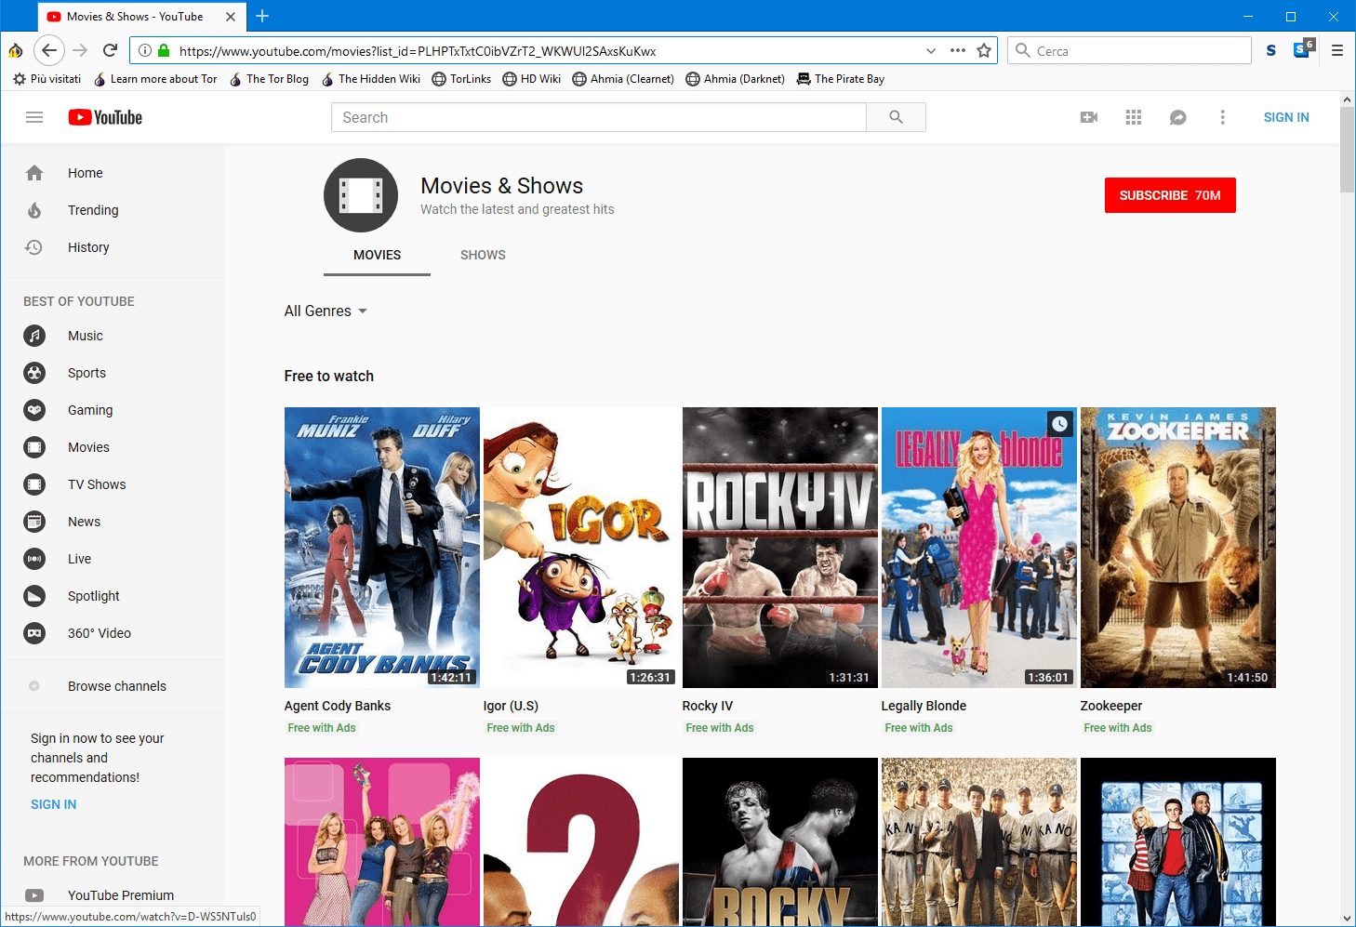This screenshot has height=927, width=1356.
Task: Reload the page in the browser
Action: point(110,51)
